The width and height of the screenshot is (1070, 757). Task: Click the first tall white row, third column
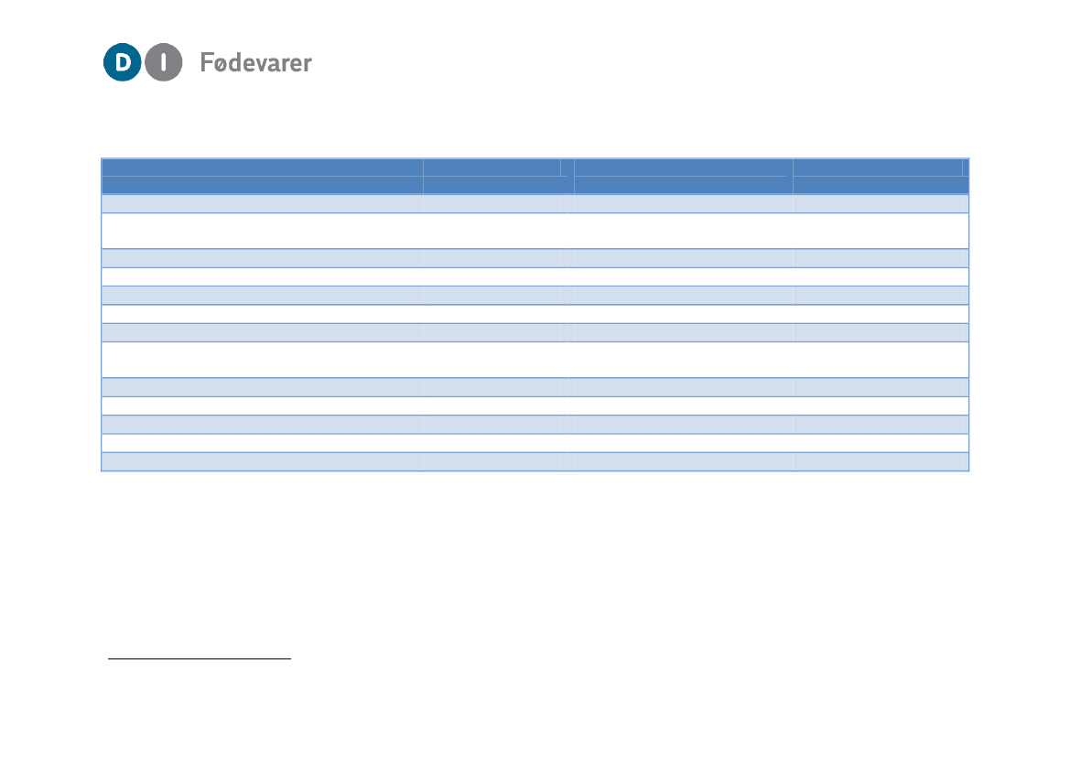pyautogui.click(x=683, y=231)
